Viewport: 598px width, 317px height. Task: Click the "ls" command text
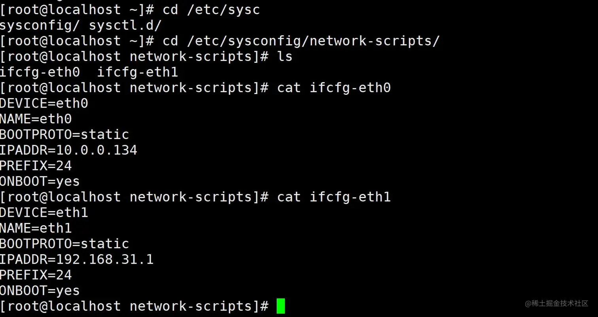tap(285, 57)
